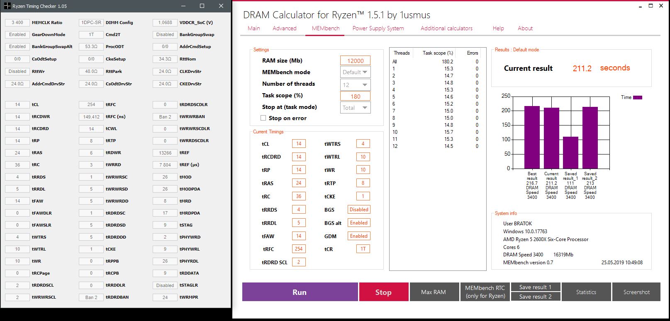Screen dimensions: 670x321
Task: Open the Help tab
Action: click(498, 28)
